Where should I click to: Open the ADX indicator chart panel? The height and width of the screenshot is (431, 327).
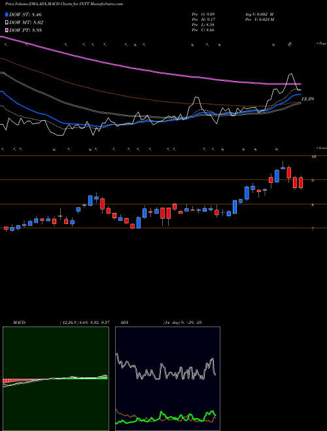167,379
